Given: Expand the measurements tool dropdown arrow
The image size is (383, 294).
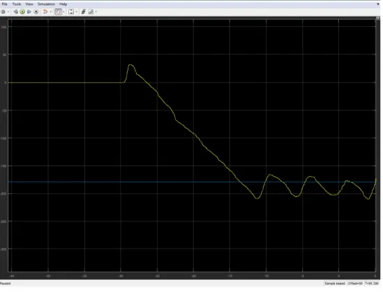Looking at the screenshot, I should click(96, 12).
